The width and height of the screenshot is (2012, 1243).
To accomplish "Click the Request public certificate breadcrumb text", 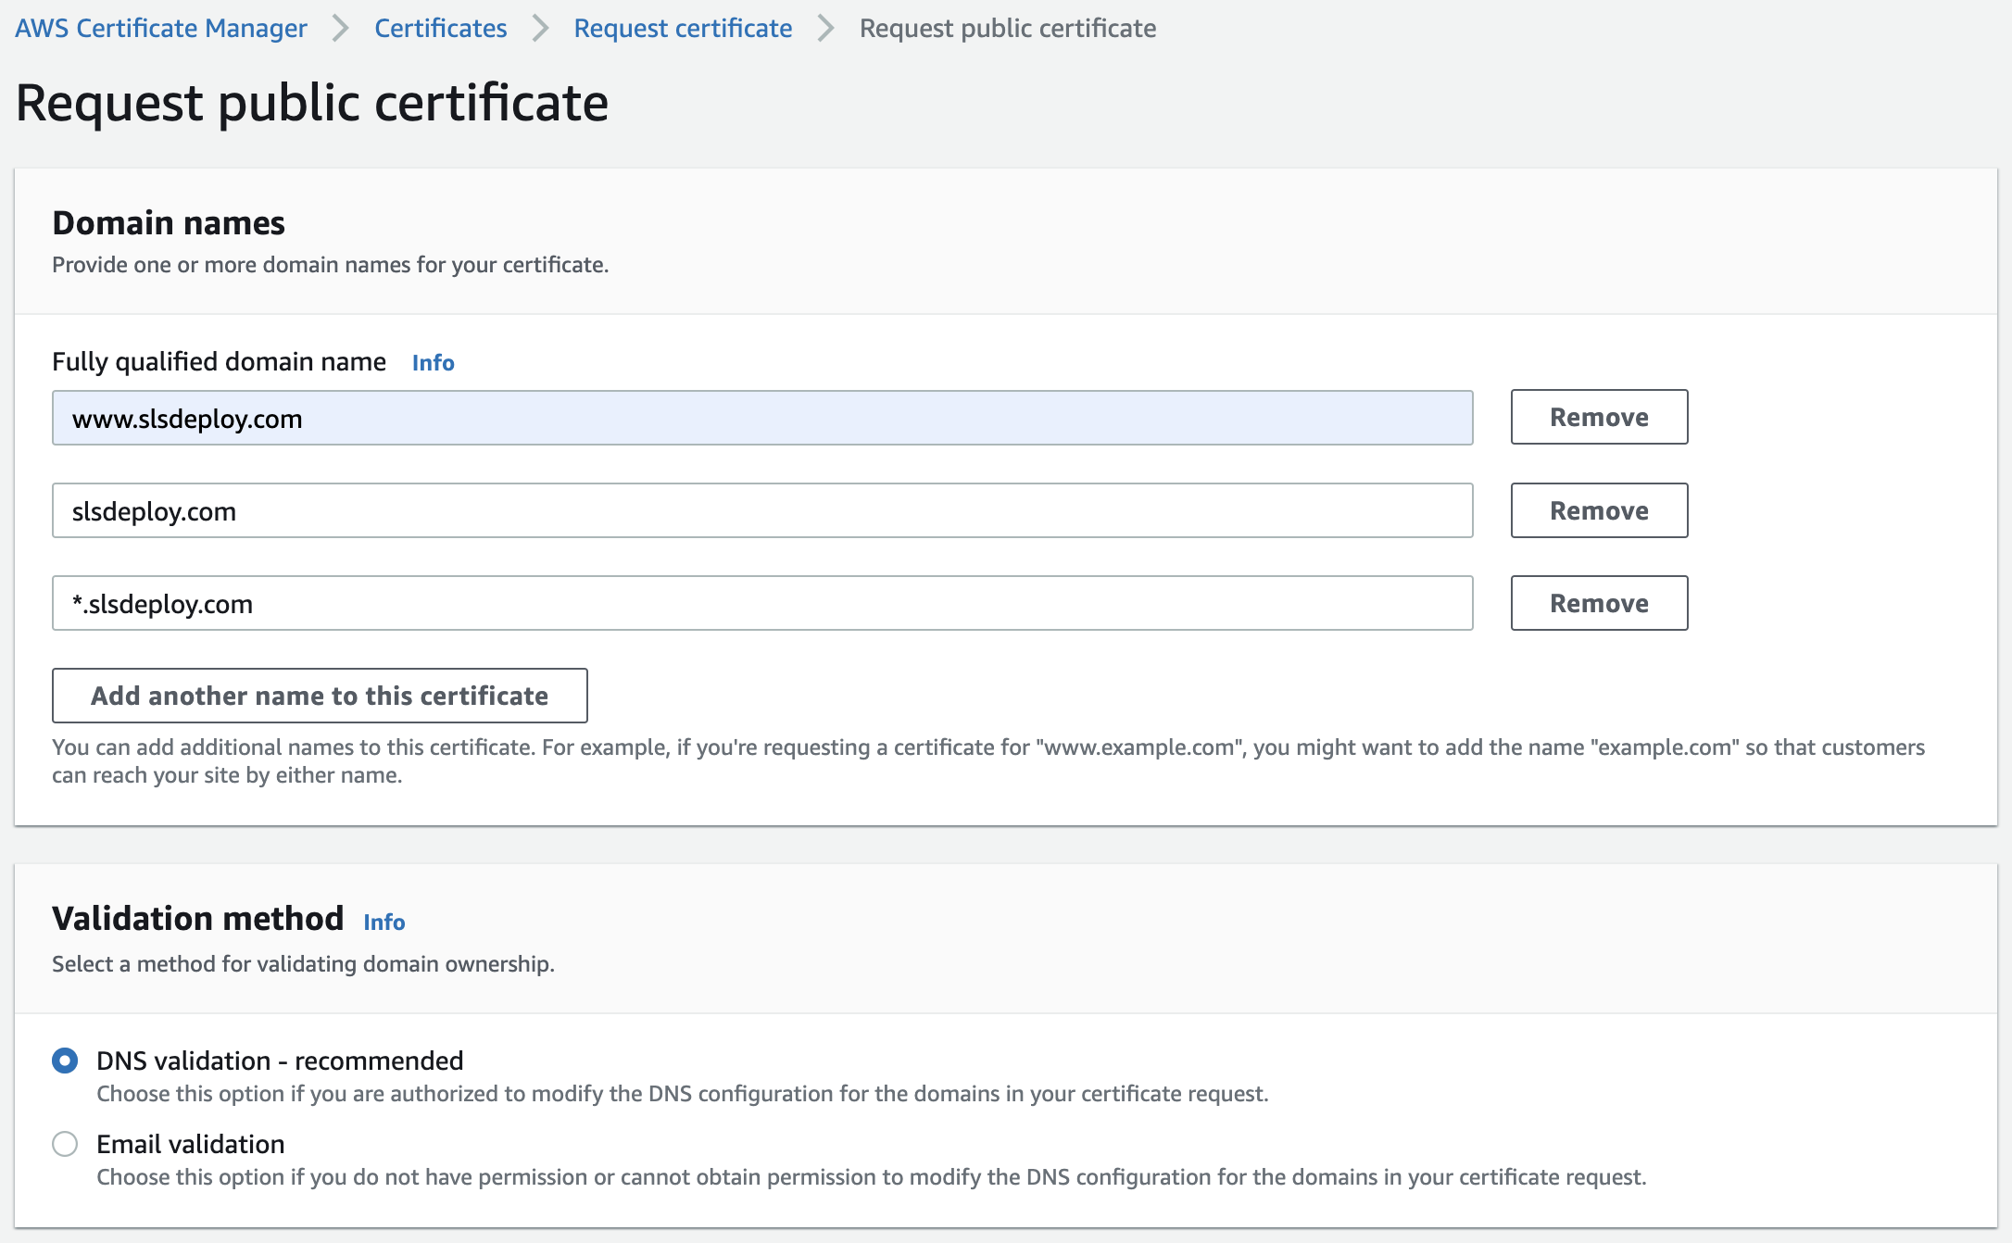I will 1008,29.
